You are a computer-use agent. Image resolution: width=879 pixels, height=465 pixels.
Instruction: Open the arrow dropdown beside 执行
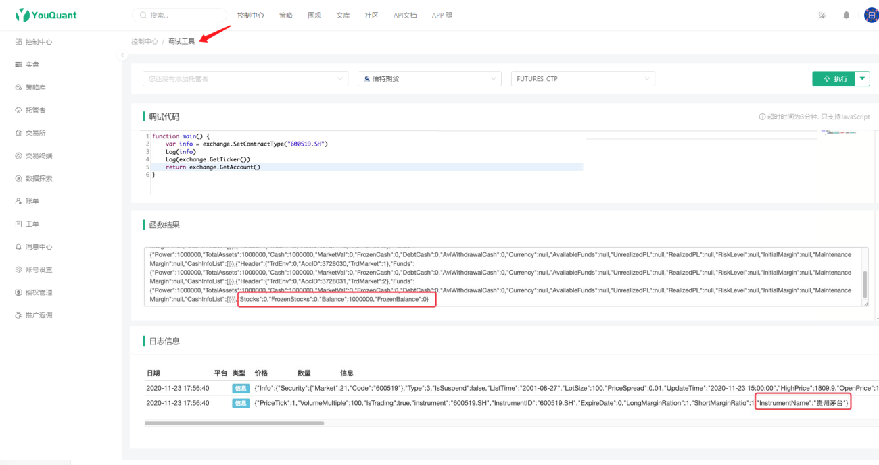(863, 79)
